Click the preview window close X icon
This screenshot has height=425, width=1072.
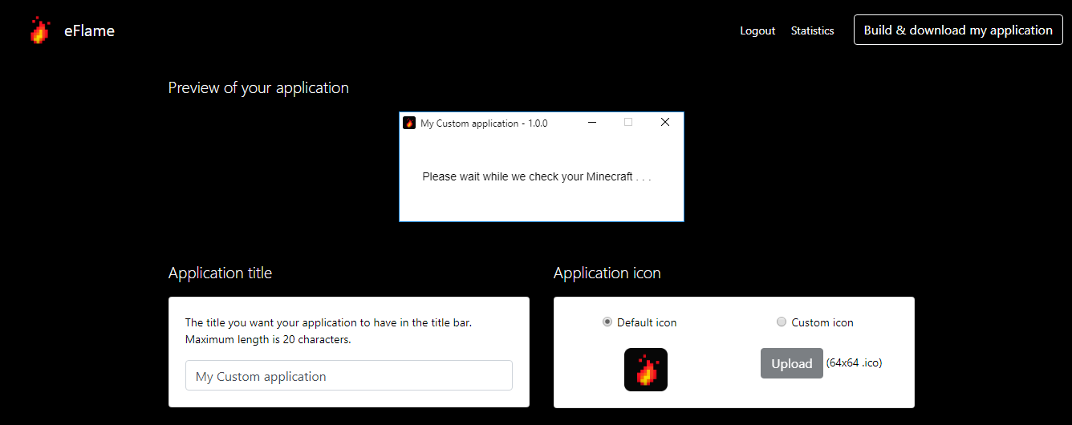pyautogui.click(x=664, y=122)
